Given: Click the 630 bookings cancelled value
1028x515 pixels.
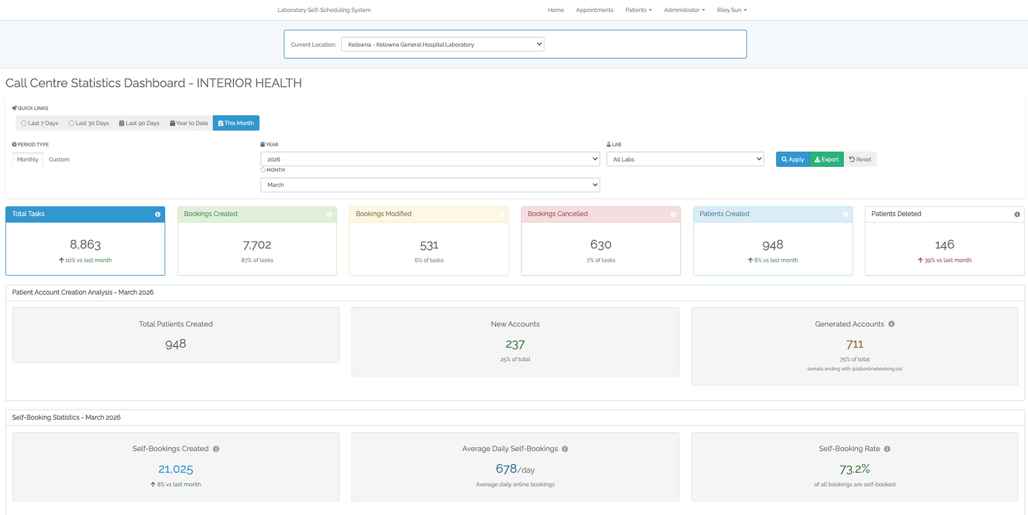Looking at the screenshot, I should [600, 245].
